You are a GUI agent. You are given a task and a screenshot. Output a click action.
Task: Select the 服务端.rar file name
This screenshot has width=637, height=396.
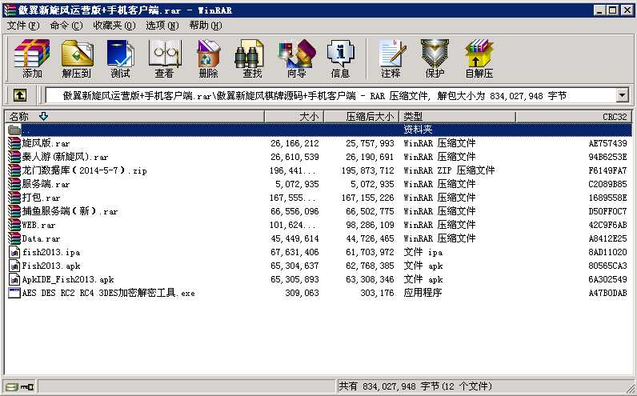tap(46, 184)
